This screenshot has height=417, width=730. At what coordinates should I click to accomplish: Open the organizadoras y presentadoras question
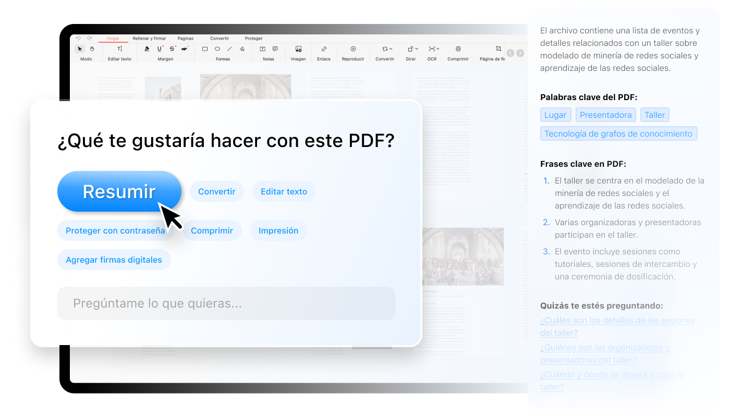pos(605,354)
